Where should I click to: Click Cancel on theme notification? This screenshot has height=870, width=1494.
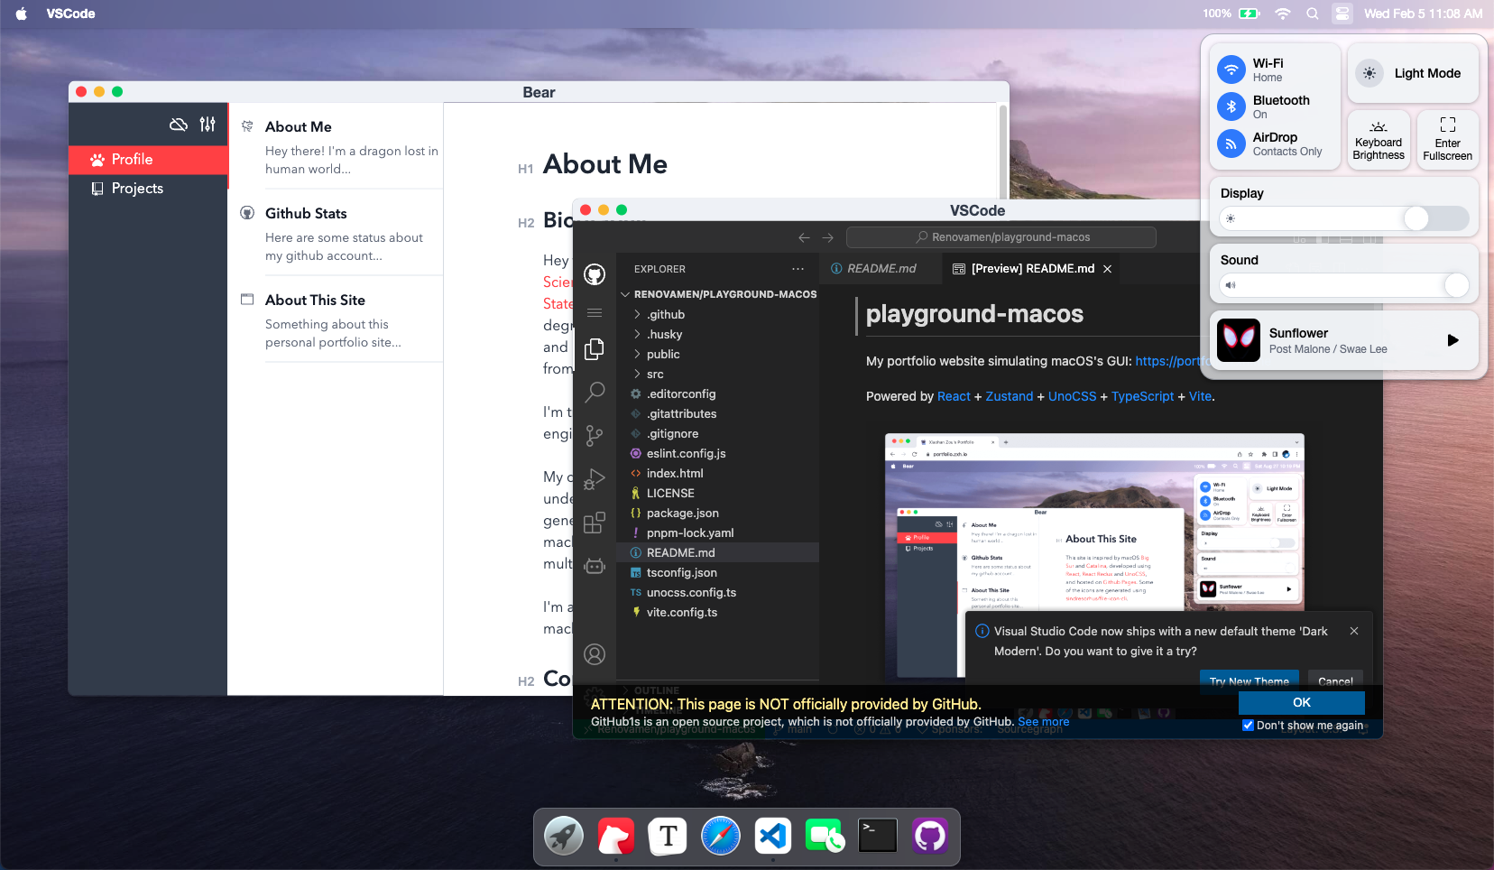1335,681
